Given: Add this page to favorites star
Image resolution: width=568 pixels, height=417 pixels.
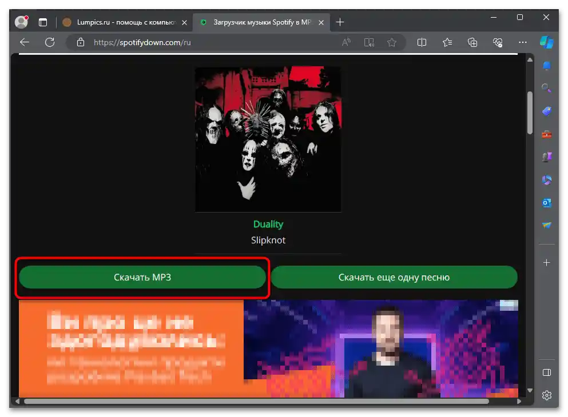Looking at the screenshot, I should point(392,42).
